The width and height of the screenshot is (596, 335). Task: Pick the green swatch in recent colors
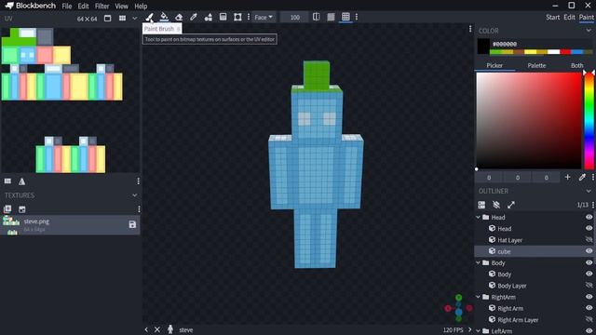tap(496, 52)
